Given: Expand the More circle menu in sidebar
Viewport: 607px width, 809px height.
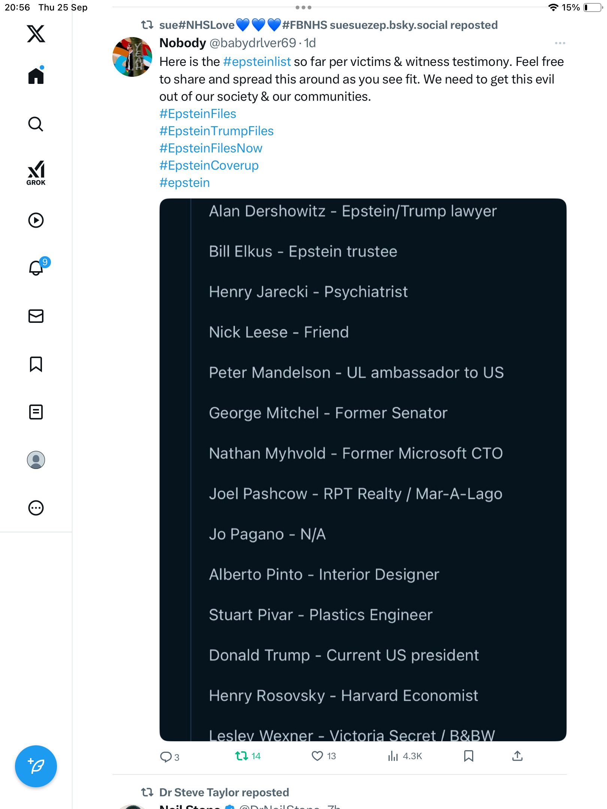Looking at the screenshot, I should point(36,508).
